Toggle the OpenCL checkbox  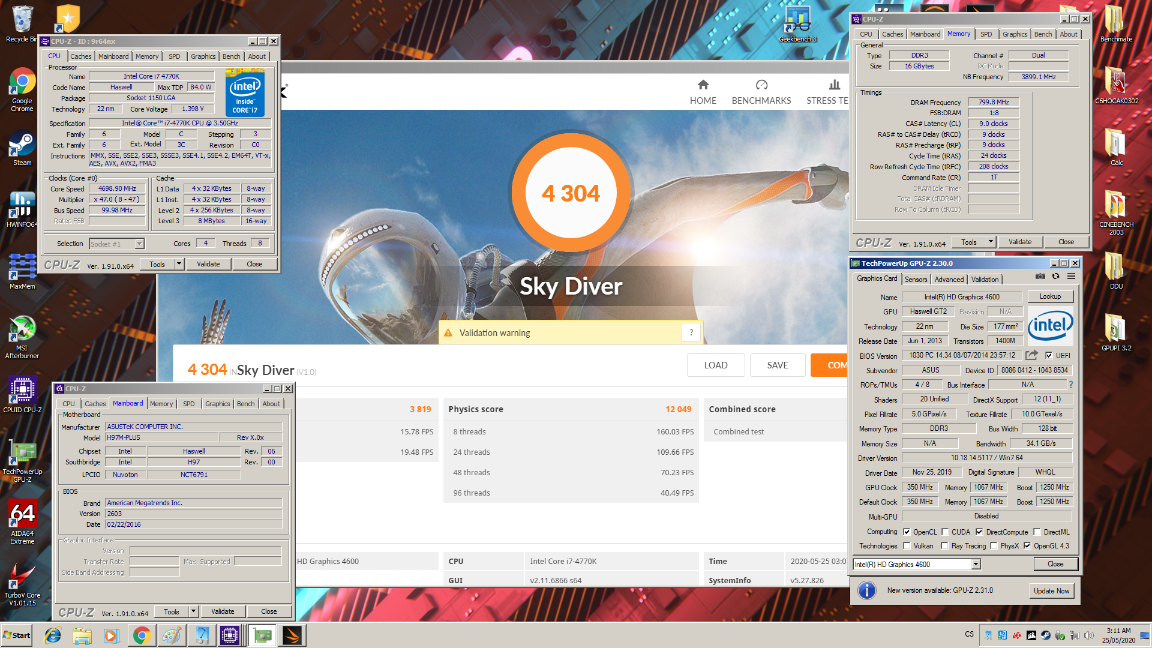coord(907,532)
